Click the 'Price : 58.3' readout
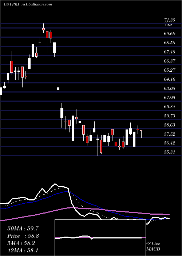The image size is (182, 256). point(23,236)
